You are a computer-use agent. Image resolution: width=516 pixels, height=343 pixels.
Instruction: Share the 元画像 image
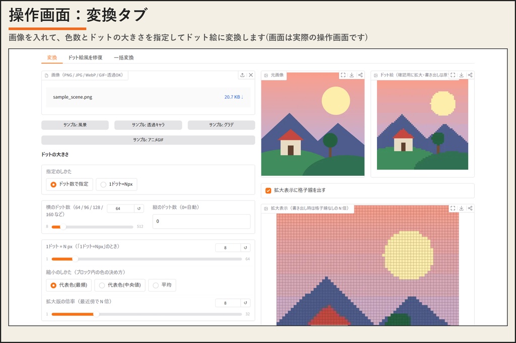(360, 75)
